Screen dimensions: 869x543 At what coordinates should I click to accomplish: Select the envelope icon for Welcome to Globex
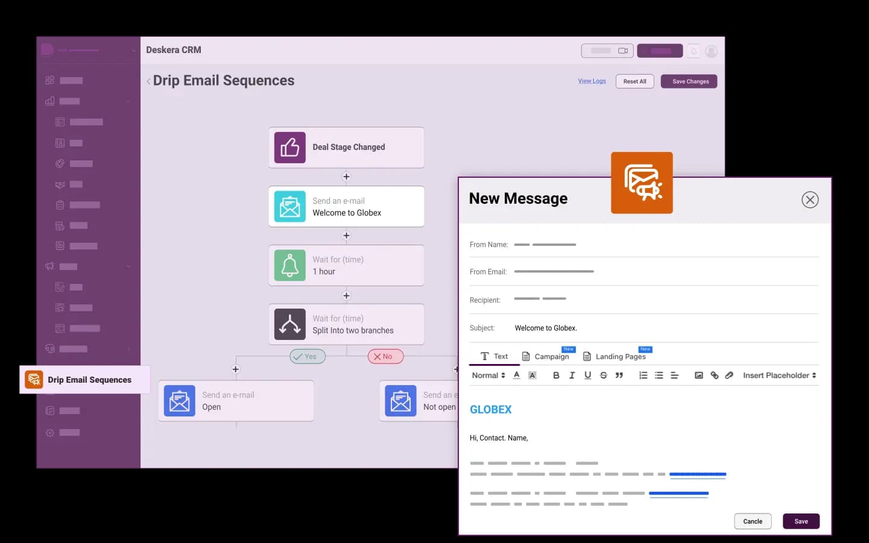[290, 207]
